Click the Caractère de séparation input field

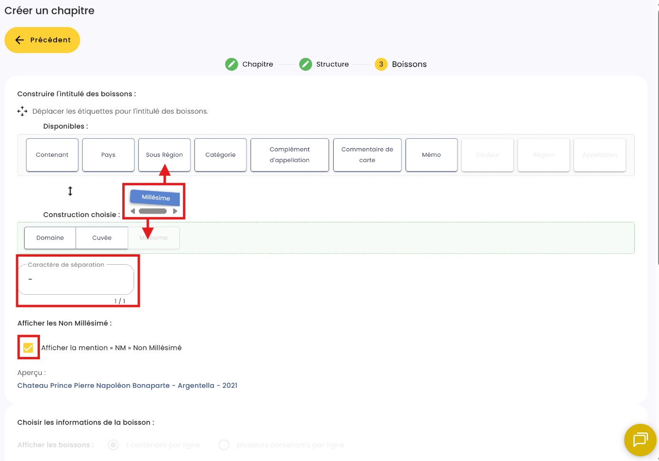point(76,279)
